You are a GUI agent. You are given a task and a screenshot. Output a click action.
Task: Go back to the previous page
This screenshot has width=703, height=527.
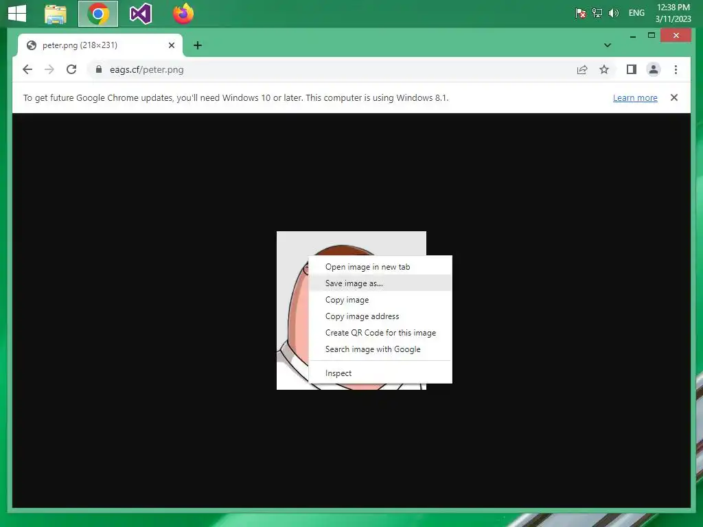coord(27,69)
